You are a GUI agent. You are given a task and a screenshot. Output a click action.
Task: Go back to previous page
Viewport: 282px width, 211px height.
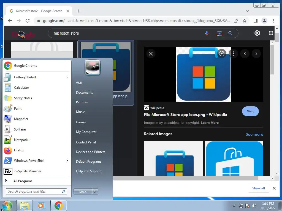[x=10, y=21]
